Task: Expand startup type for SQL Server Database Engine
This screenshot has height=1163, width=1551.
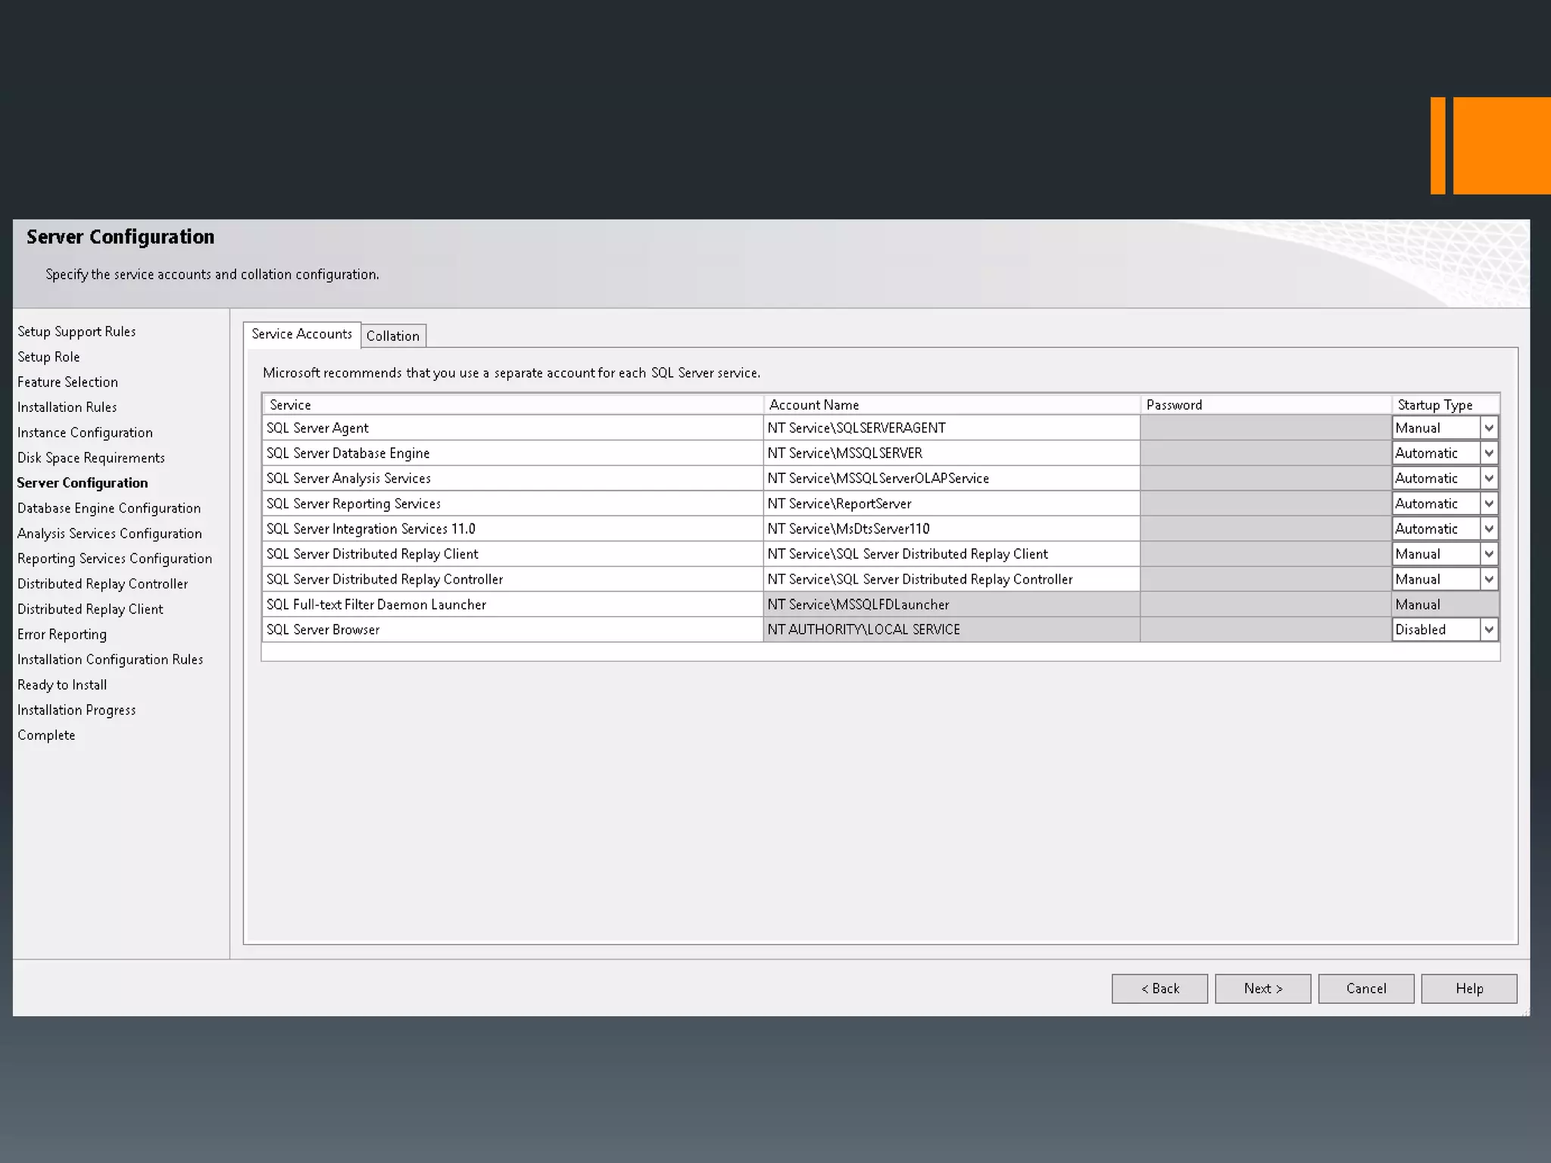Action: (1488, 453)
